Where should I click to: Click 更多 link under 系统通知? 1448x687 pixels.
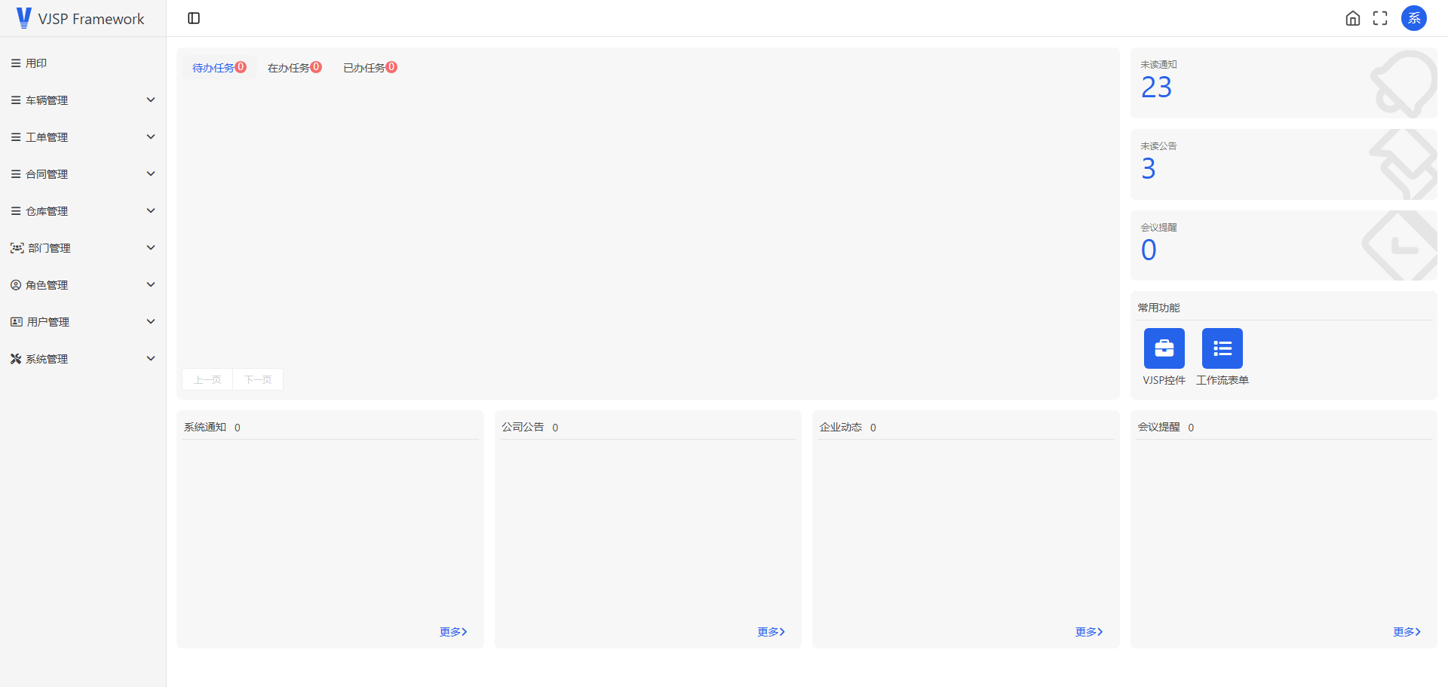[x=453, y=632]
